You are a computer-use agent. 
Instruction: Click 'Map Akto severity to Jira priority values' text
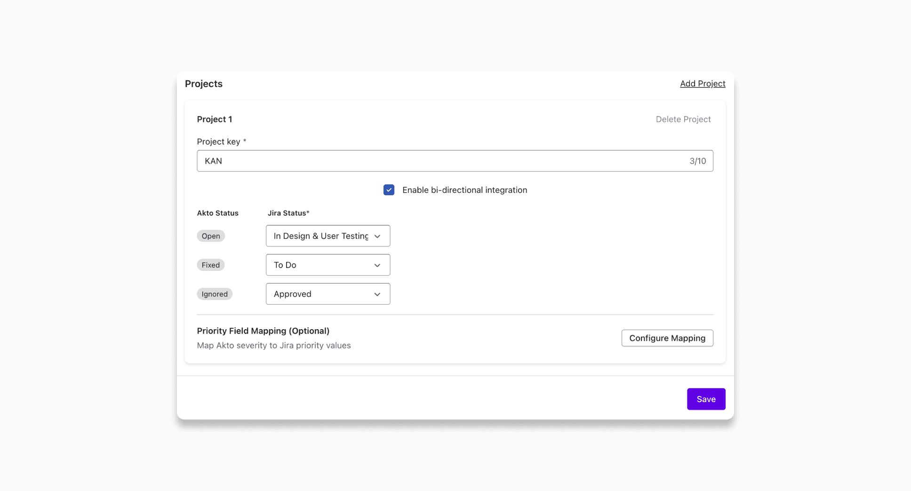274,346
